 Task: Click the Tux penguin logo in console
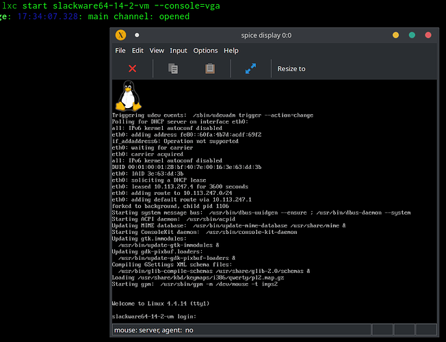point(129,96)
